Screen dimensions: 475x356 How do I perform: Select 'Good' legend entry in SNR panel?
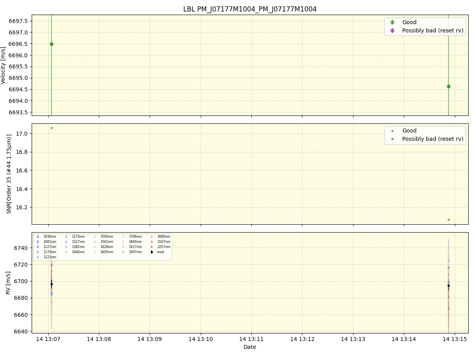(409, 131)
